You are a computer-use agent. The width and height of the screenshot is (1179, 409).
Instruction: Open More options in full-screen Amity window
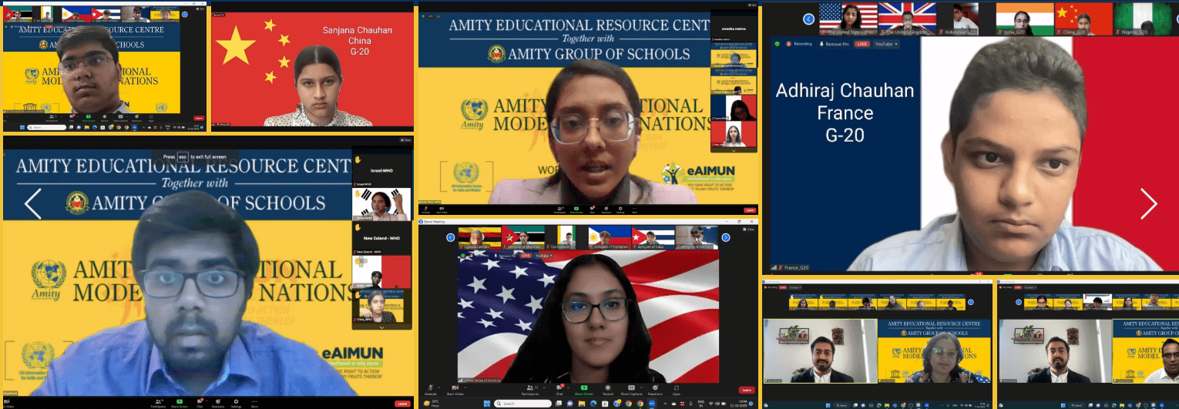click(254, 404)
